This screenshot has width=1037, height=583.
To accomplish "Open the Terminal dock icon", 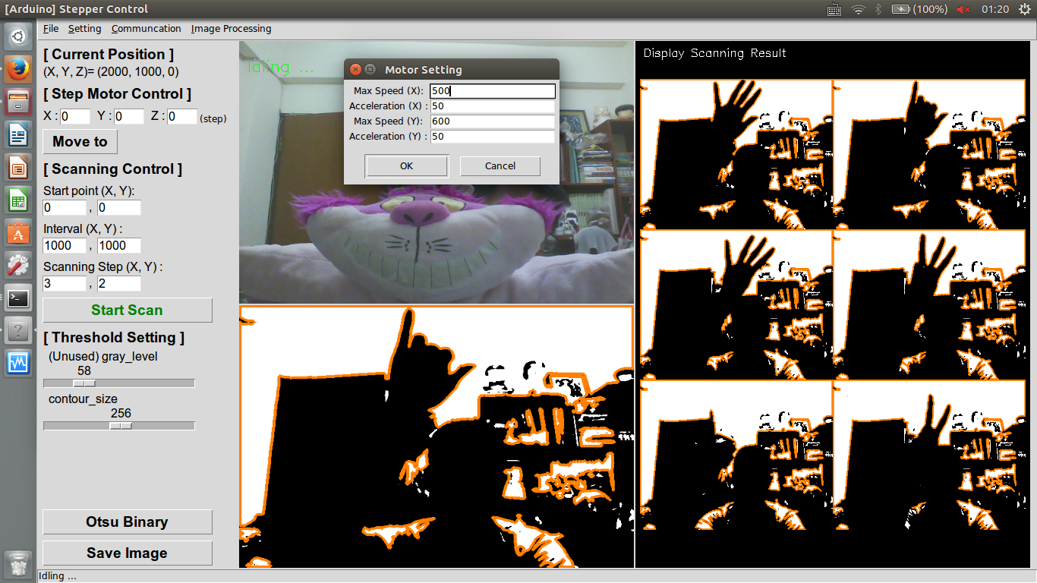I will [x=18, y=299].
